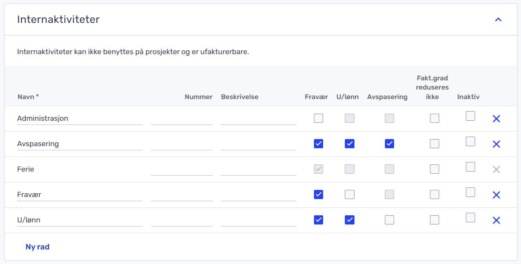Click the Internaktiviteter section heading

pyautogui.click(x=58, y=20)
